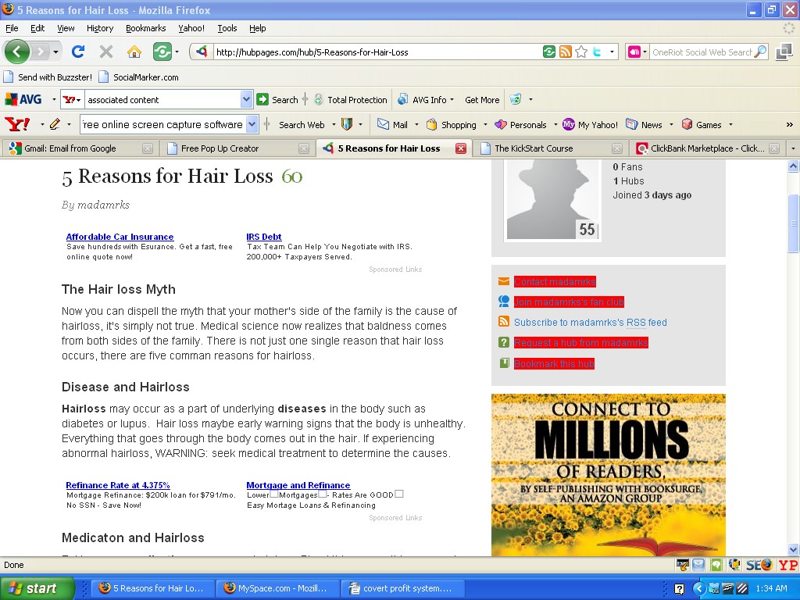Open the Affordable Car Insurance ad link
Screen dimensions: 800x600
[120, 237]
